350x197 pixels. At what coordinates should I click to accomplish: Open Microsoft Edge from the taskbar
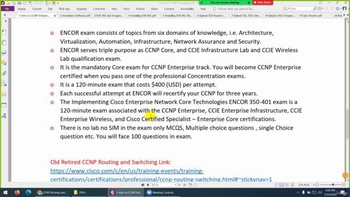point(28,192)
